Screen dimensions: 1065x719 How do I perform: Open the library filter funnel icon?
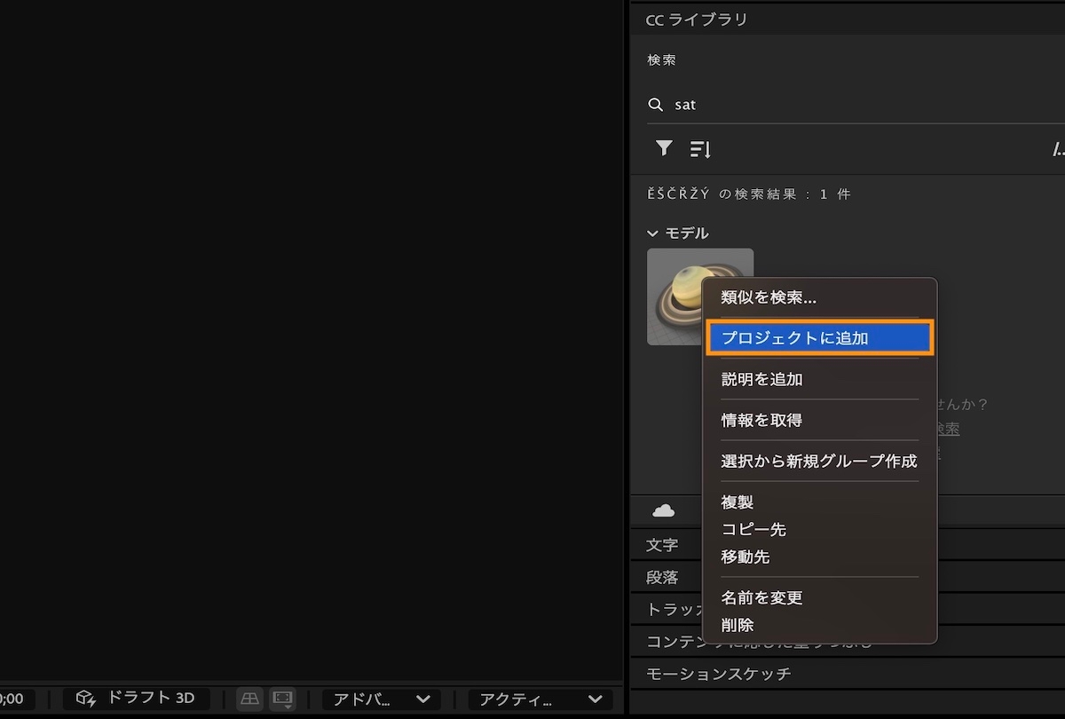(x=663, y=148)
